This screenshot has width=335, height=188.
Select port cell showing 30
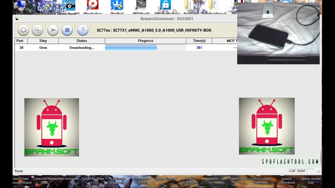click(21, 48)
